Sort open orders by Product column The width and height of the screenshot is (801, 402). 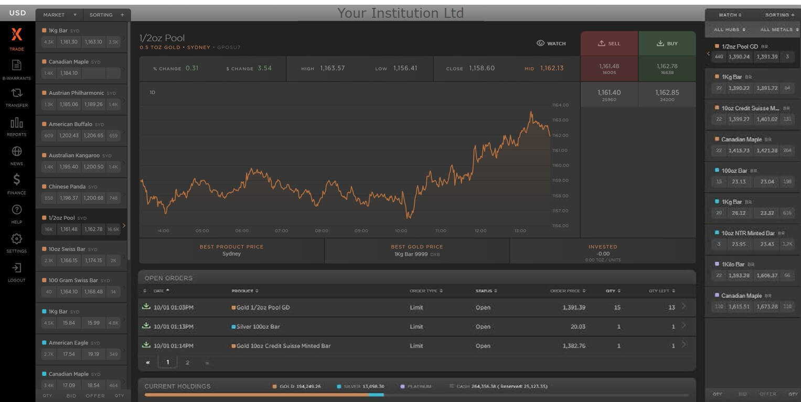(245, 291)
